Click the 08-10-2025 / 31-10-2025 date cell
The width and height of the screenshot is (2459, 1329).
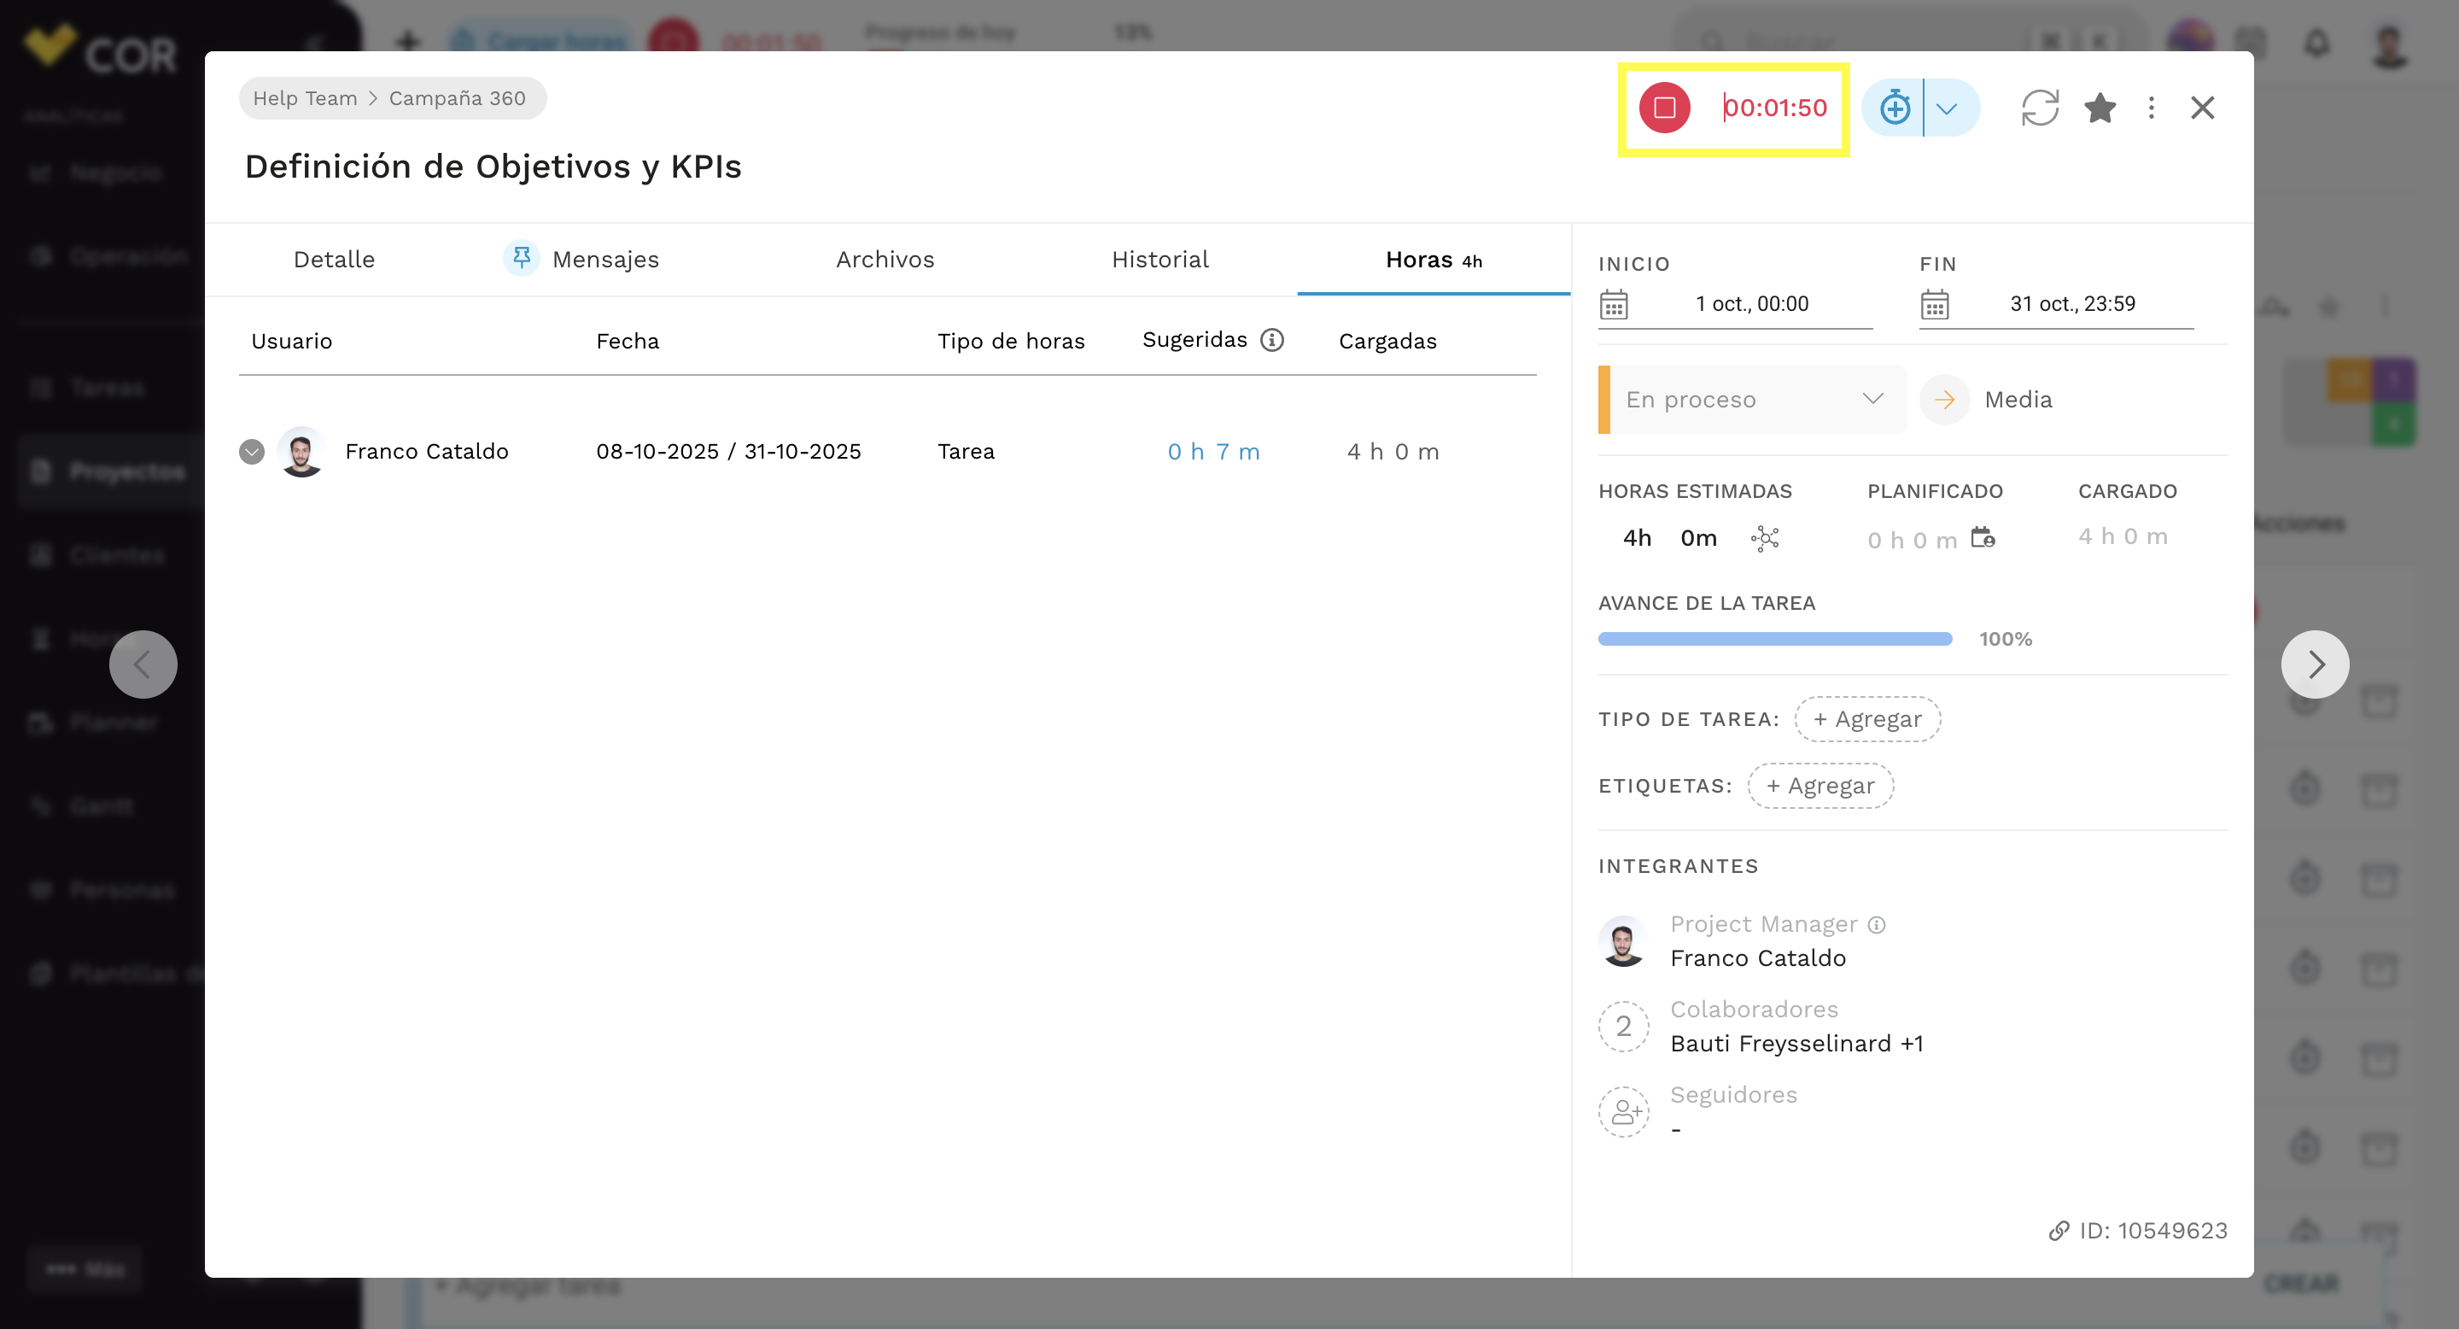tap(728, 452)
